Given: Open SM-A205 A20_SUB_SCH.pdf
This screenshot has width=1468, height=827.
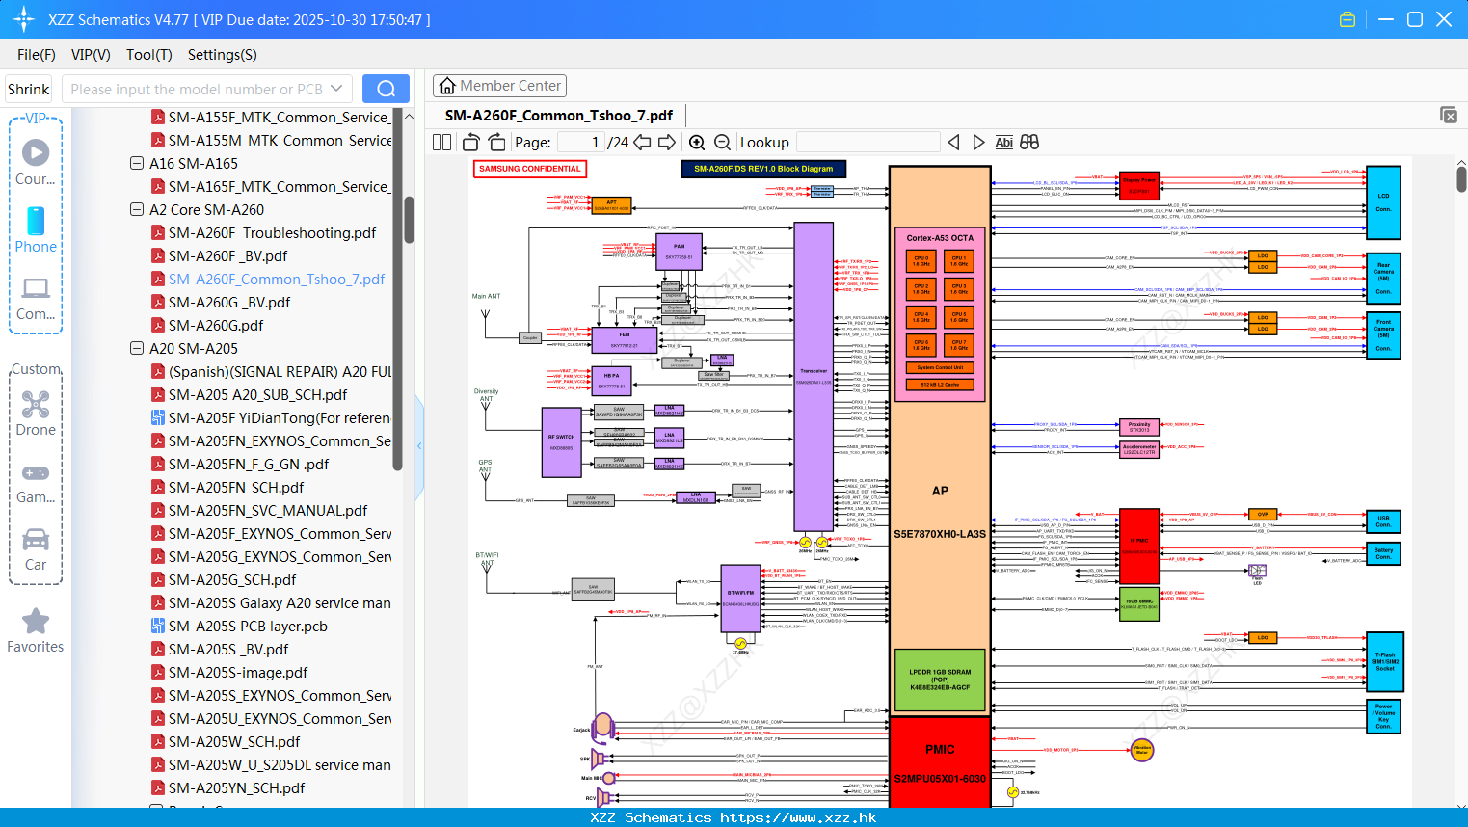Looking at the screenshot, I should point(249,395).
